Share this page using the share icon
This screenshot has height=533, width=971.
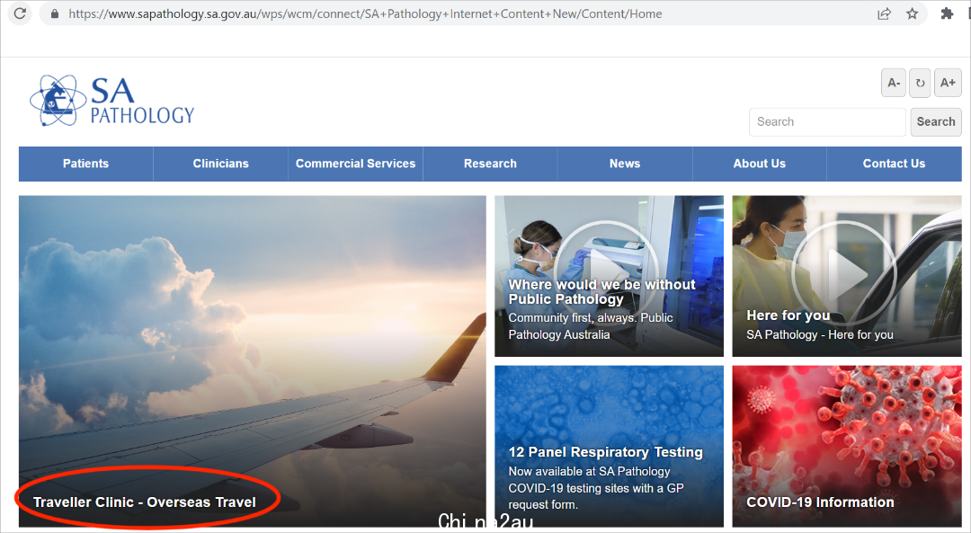(884, 13)
